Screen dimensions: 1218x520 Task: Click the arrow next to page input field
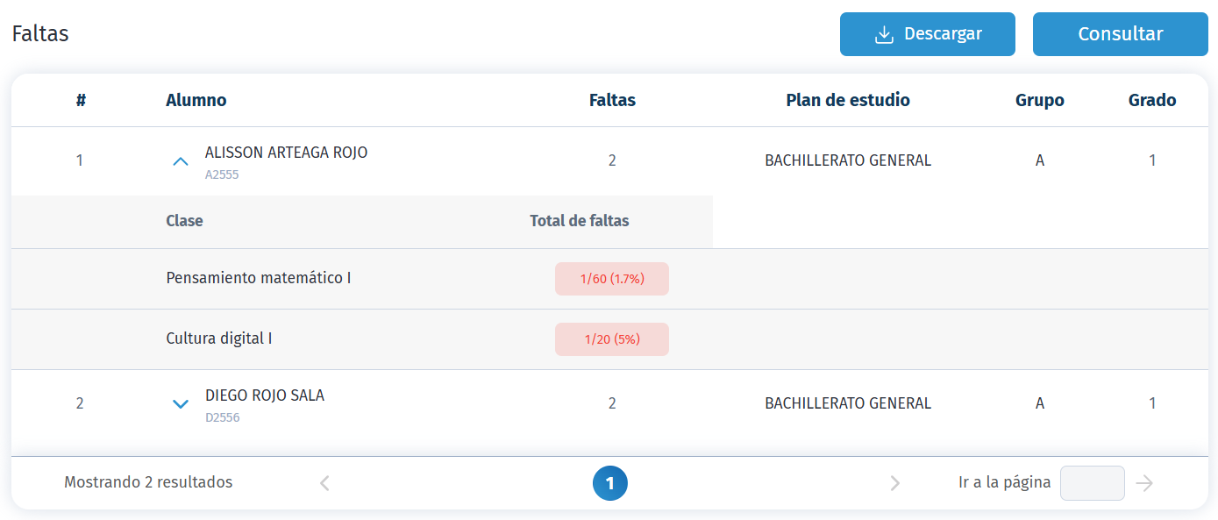coord(1145,482)
